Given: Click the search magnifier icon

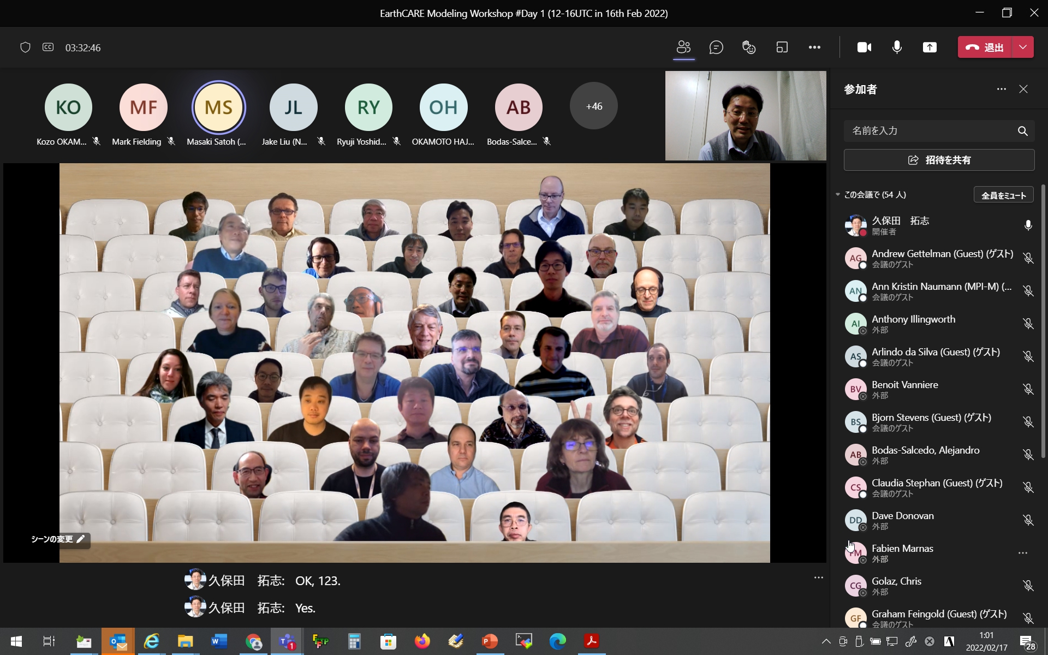Looking at the screenshot, I should pos(1023,131).
